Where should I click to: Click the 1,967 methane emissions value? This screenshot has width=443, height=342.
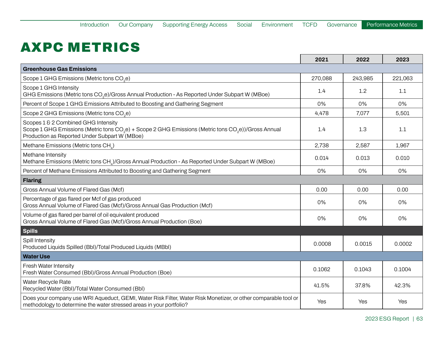tap(402, 145)
